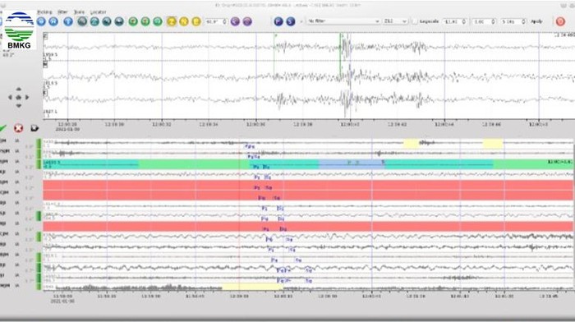575x322 pixels.
Task: Click the second purple round toolbar icon
Action: [x=247, y=21]
